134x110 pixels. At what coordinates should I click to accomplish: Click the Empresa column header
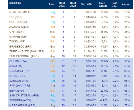click(15, 3)
